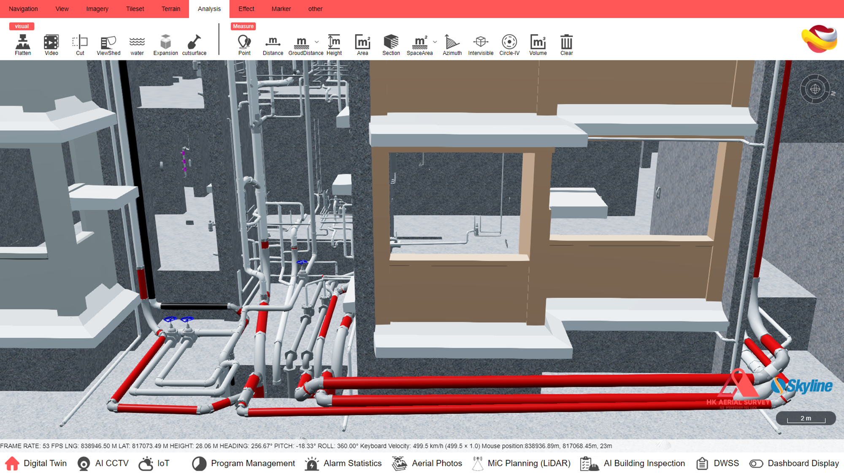Open the ViewShed analysis tool
The height and width of the screenshot is (474, 844).
[108, 42]
